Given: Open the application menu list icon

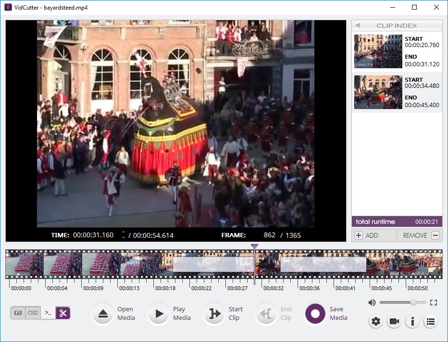Looking at the screenshot, I should pyautogui.click(x=431, y=321).
